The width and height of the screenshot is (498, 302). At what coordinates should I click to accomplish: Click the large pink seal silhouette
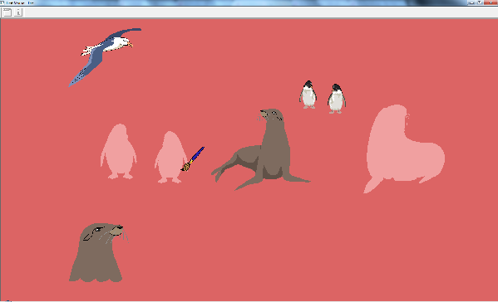click(x=404, y=149)
